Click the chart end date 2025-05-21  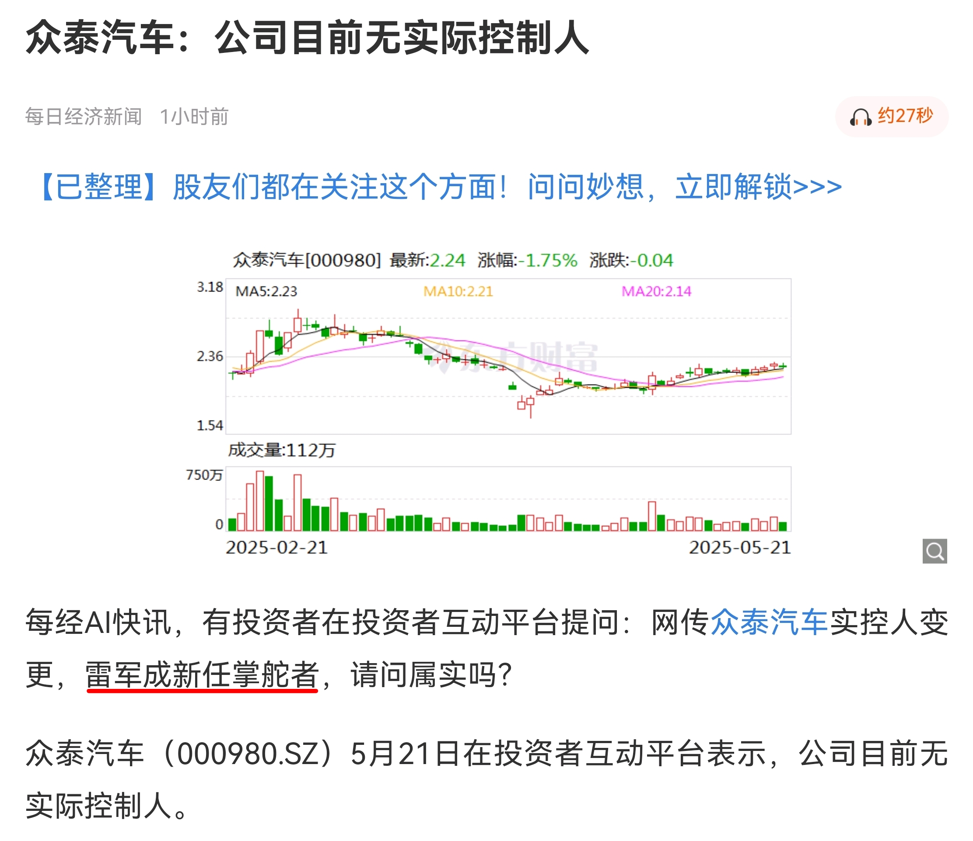(x=740, y=548)
